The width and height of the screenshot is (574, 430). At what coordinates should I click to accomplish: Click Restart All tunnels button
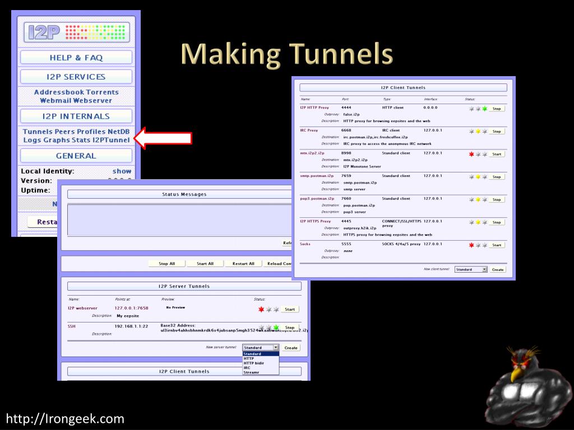coord(243,264)
